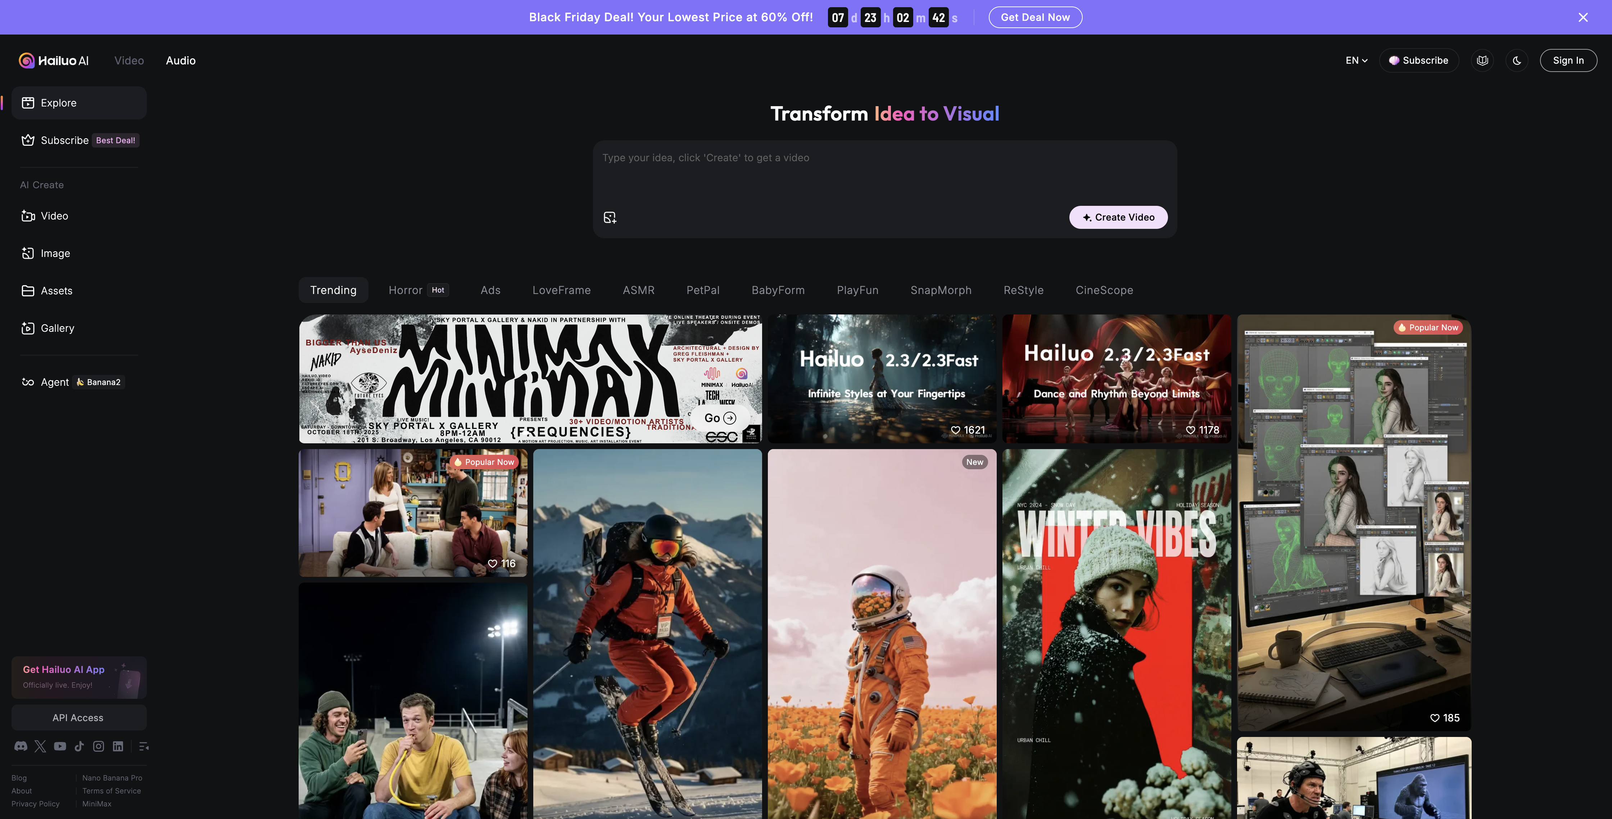Open the YouTube social icon link
The image size is (1612, 819).
pyautogui.click(x=60, y=746)
